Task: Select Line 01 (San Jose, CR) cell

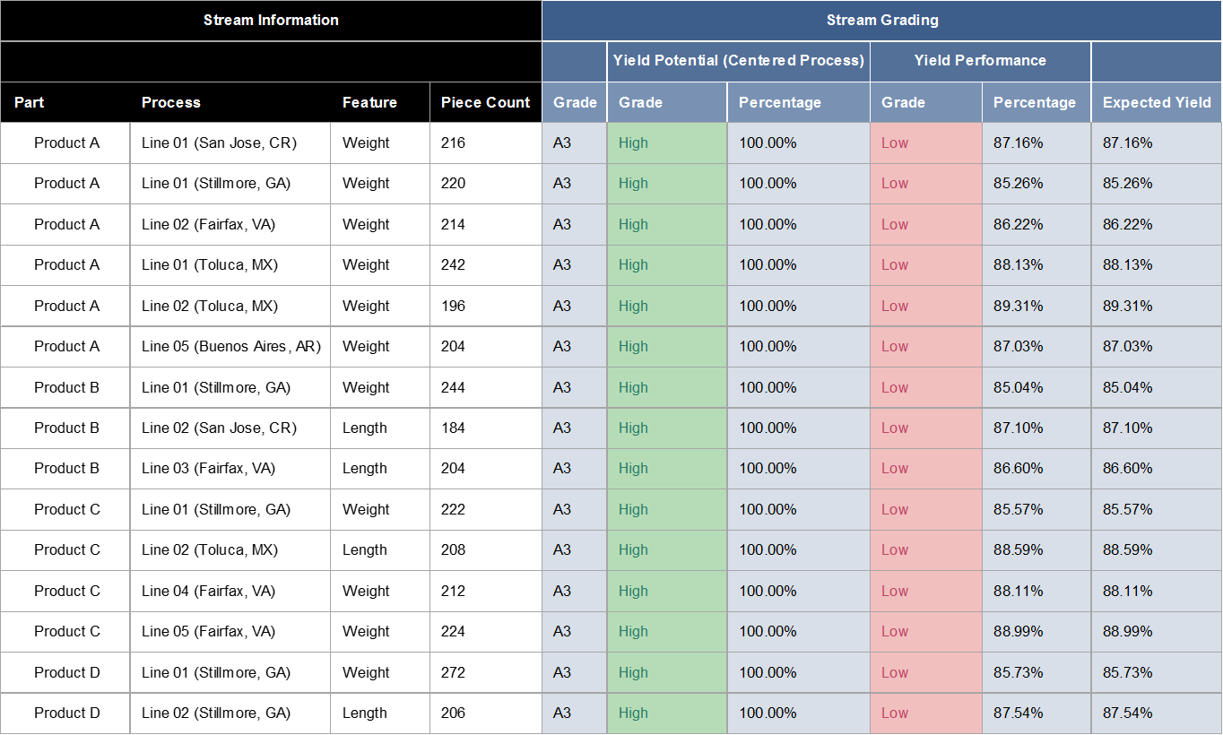Action: (219, 143)
